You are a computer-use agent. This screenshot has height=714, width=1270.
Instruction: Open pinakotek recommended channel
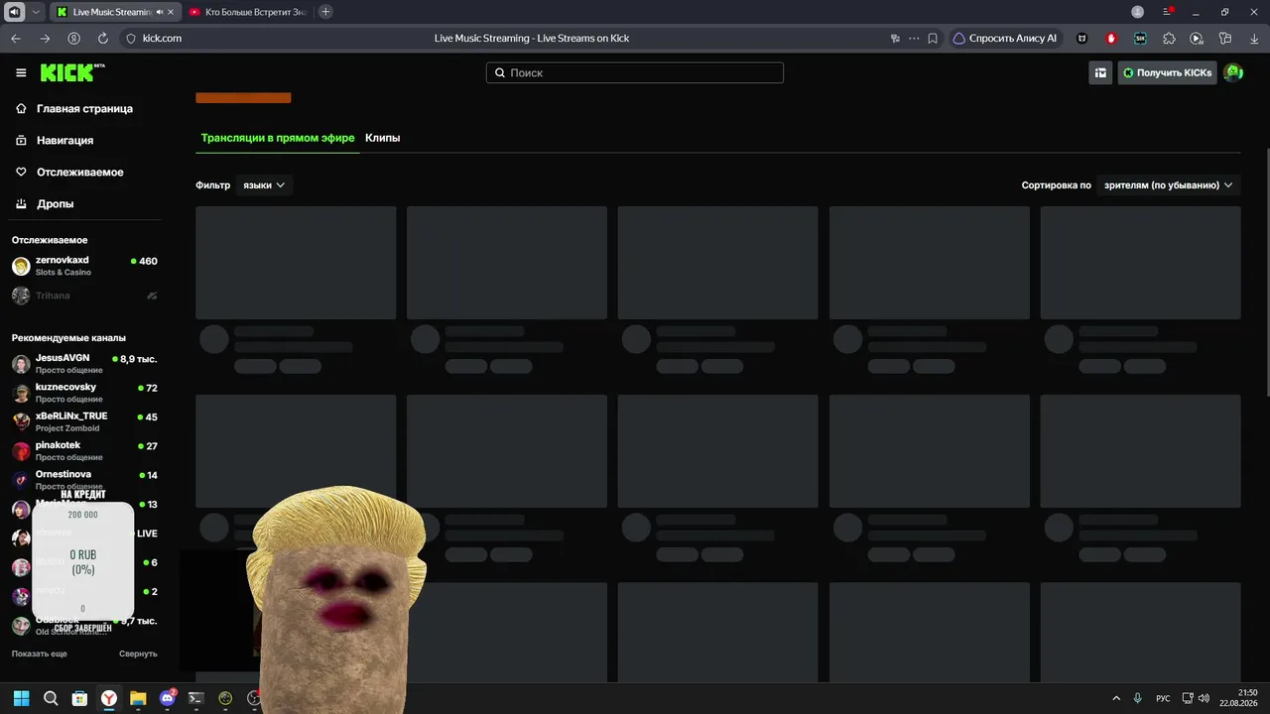(x=84, y=451)
